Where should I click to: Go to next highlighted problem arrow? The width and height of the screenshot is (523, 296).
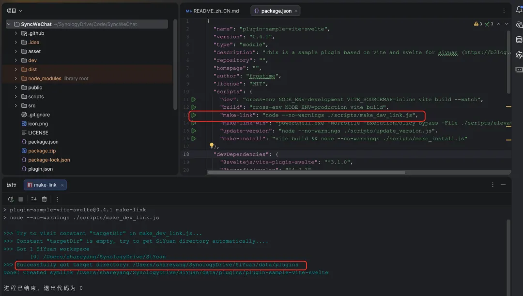click(507, 24)
